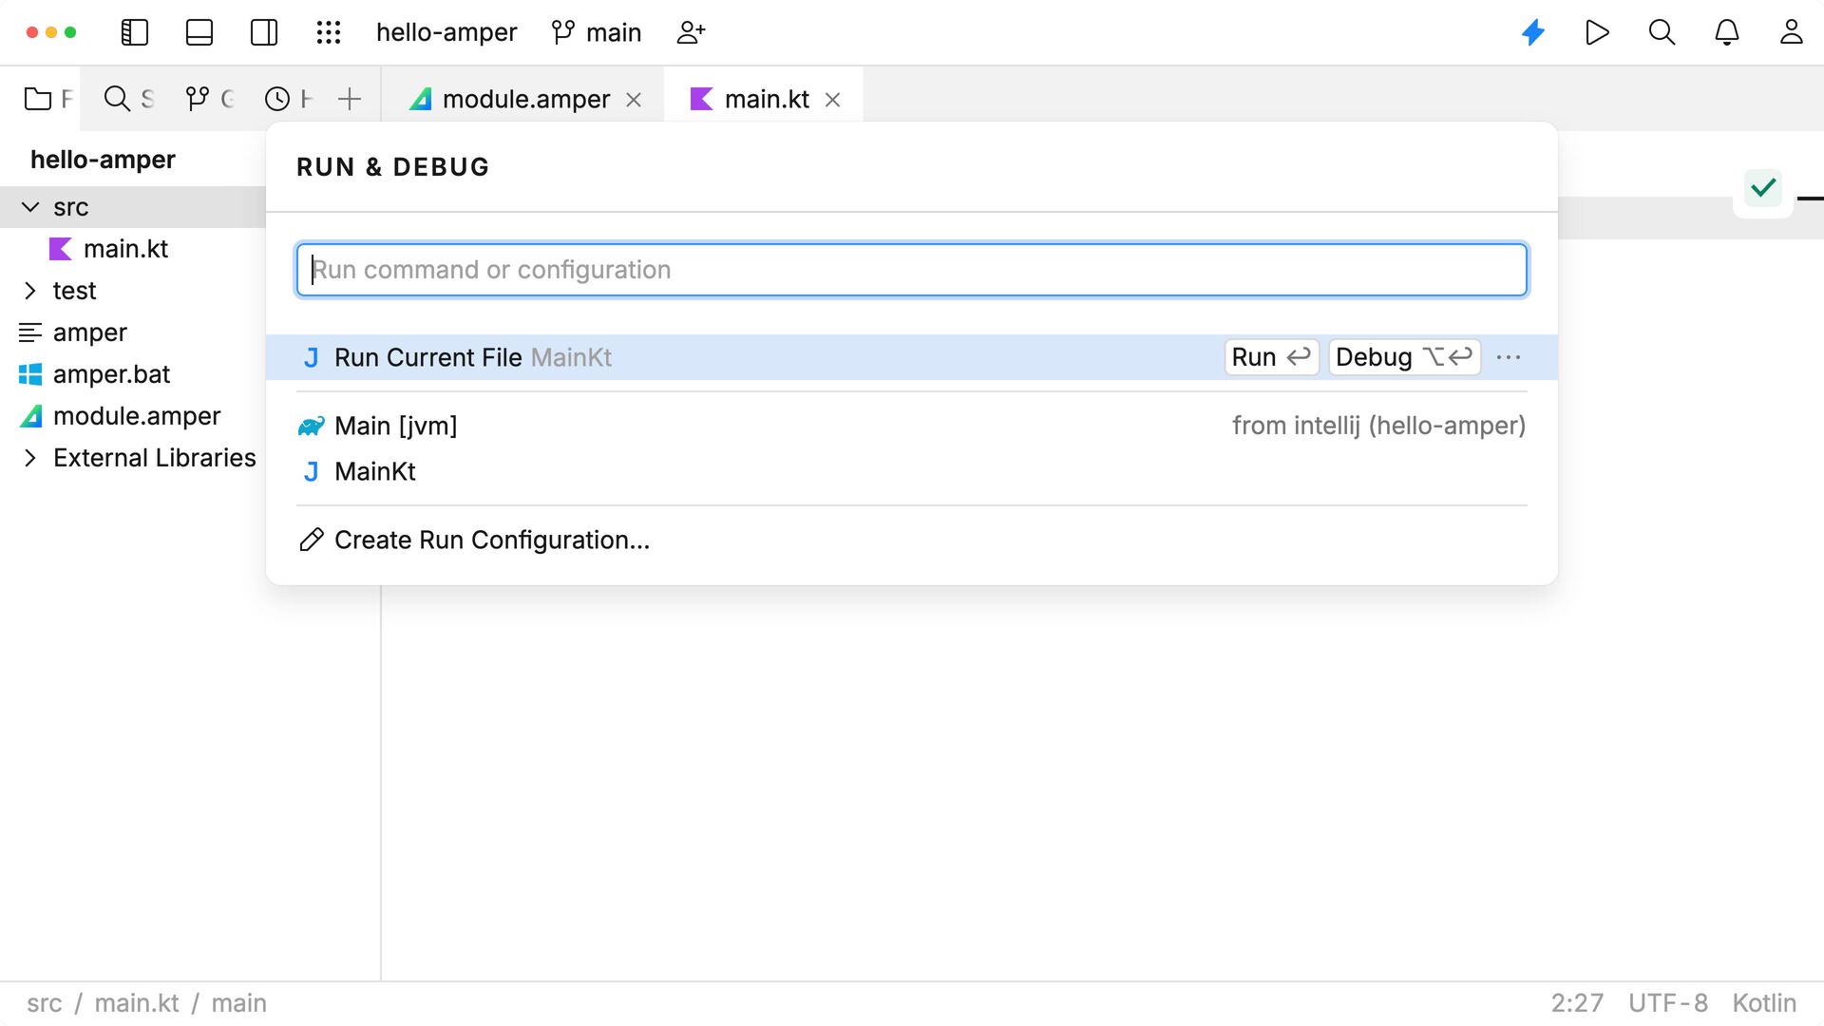The height and width of the screenshot is (1026, 1824).
Task: Click the elephant icon beside Main [jvm]
Action: tap(311, 427)
